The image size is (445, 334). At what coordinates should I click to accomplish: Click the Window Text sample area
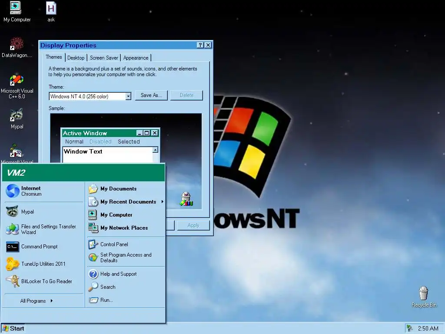click(108, 155)
